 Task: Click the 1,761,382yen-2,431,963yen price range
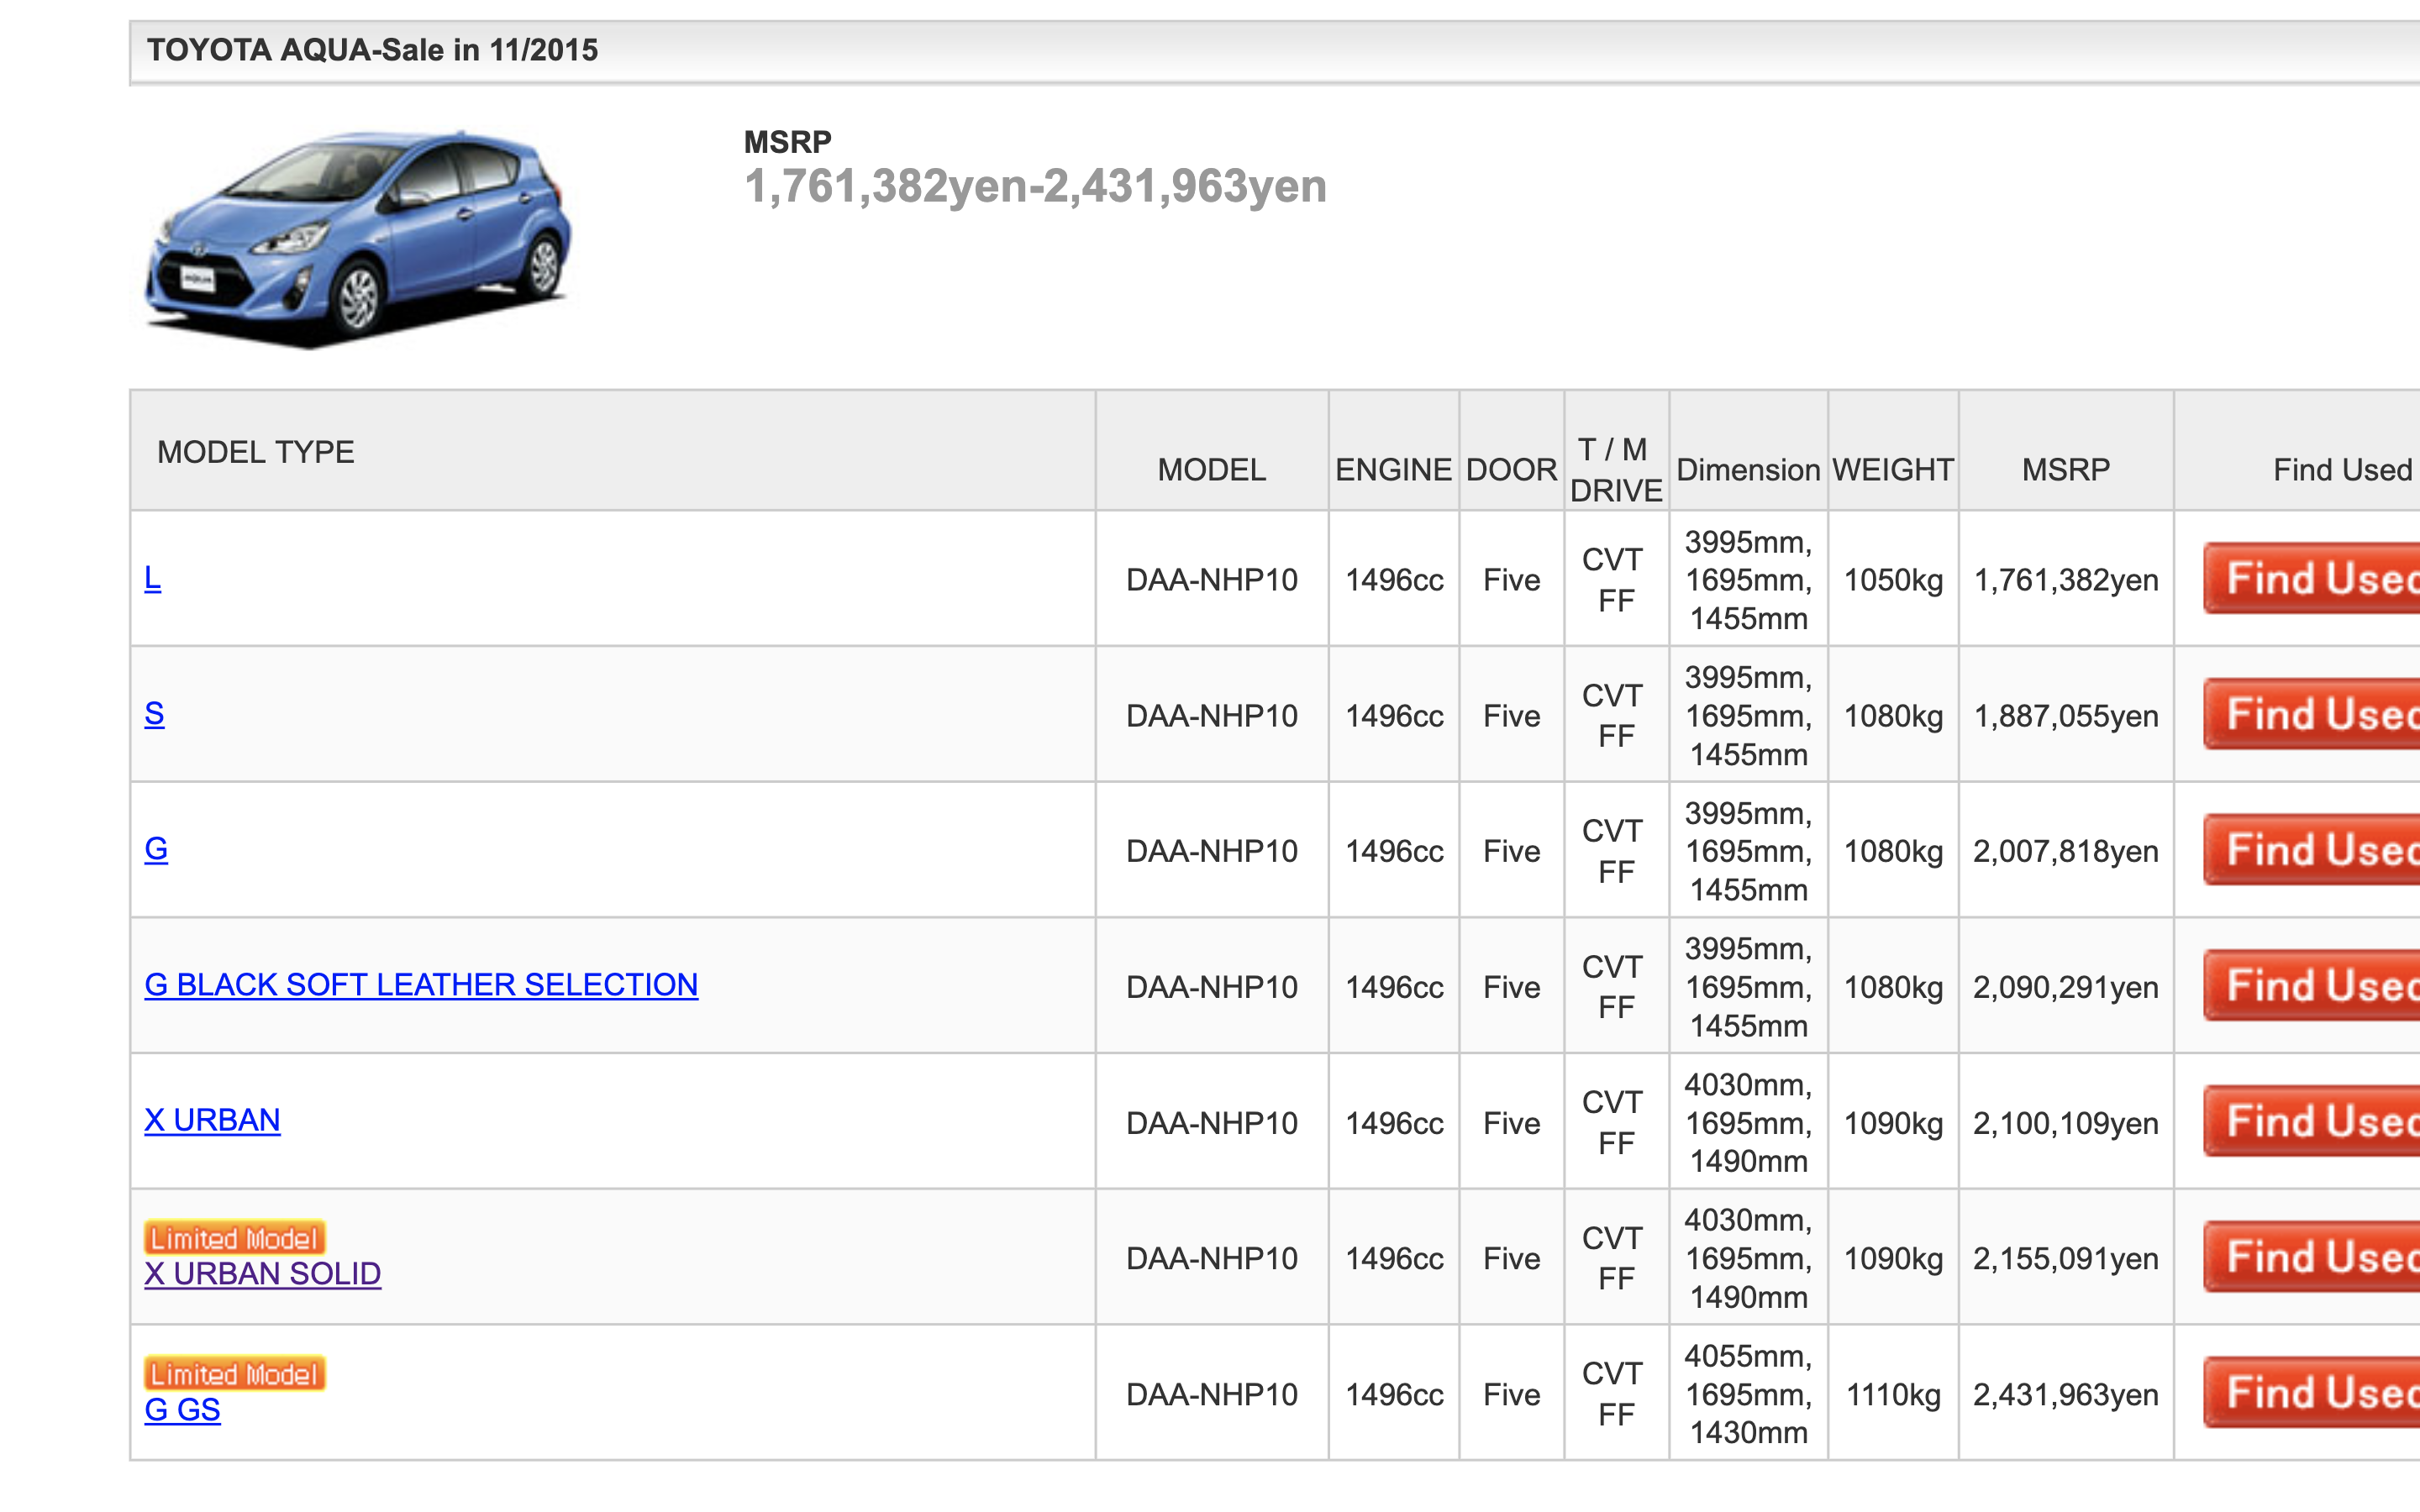click(1036, 187)
